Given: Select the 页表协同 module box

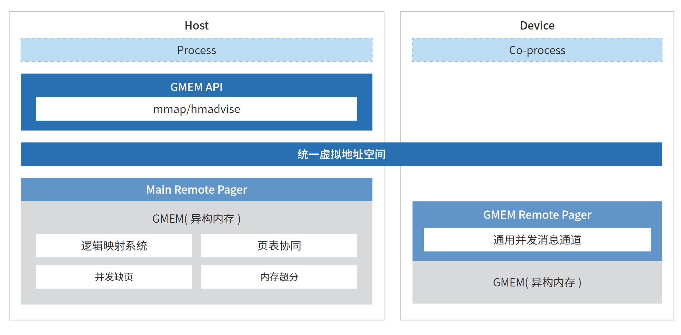Looking at the screenshot, I should [279, 246].
